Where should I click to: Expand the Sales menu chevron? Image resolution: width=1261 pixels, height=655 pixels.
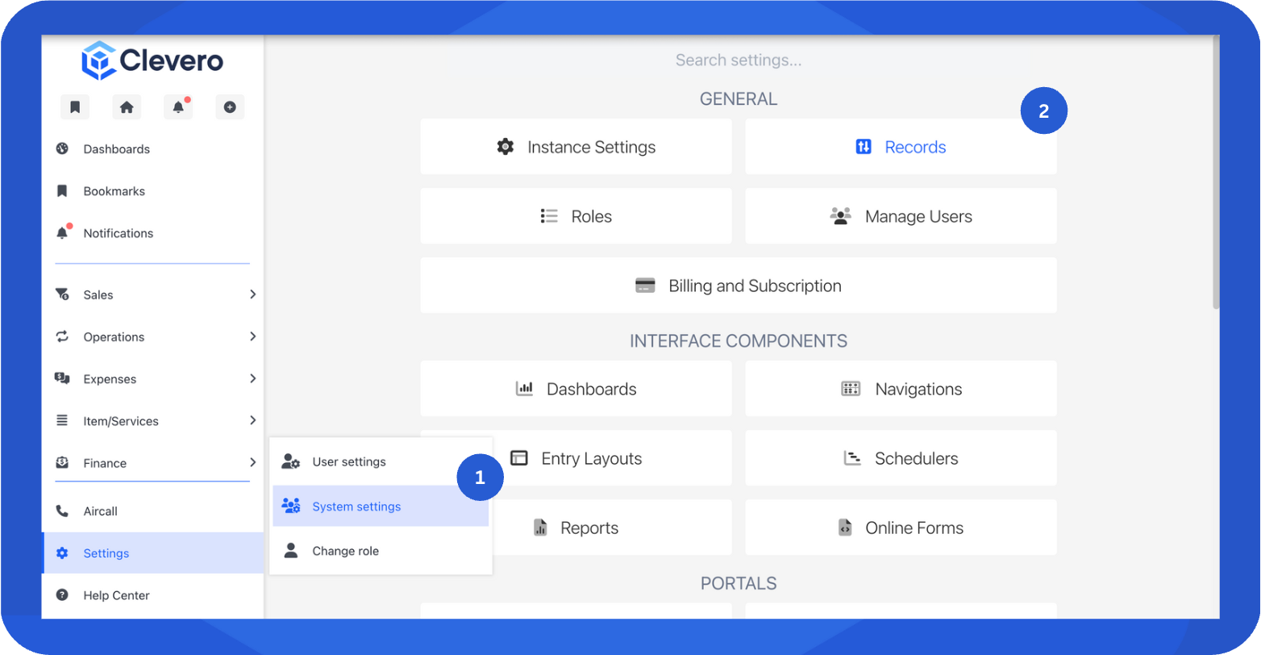tap(252, 294)
